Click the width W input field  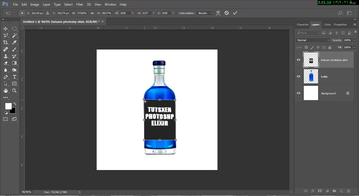pyautogui.click(x=82, y=13)
